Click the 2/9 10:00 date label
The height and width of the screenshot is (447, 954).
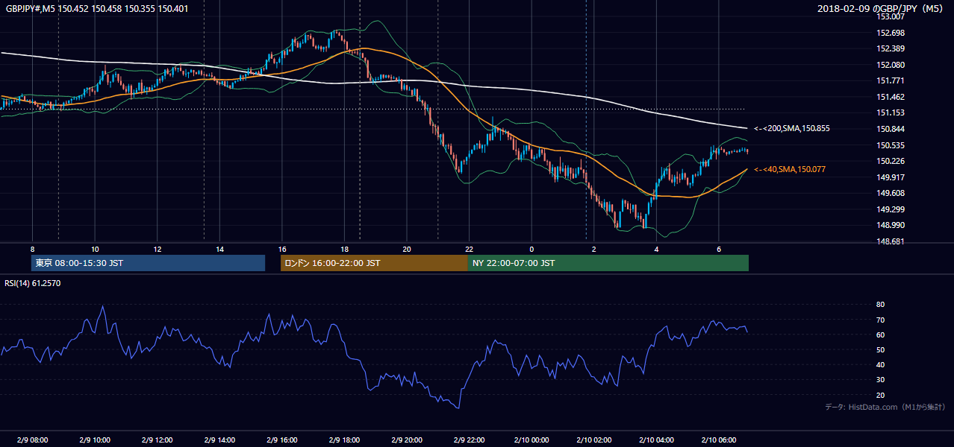[95, 440]
